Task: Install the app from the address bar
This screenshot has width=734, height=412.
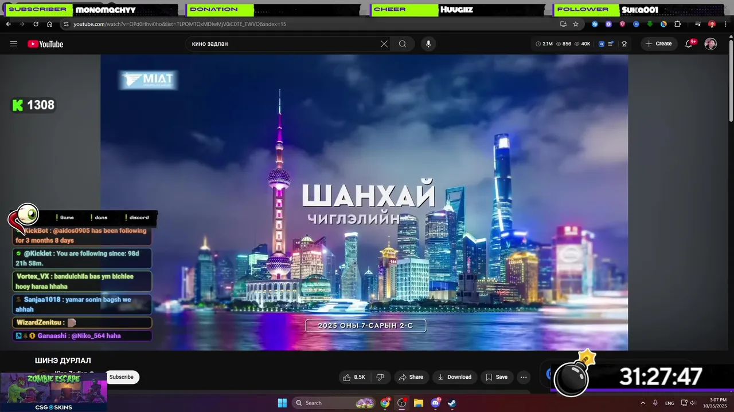Action: (x=563, y=24)
